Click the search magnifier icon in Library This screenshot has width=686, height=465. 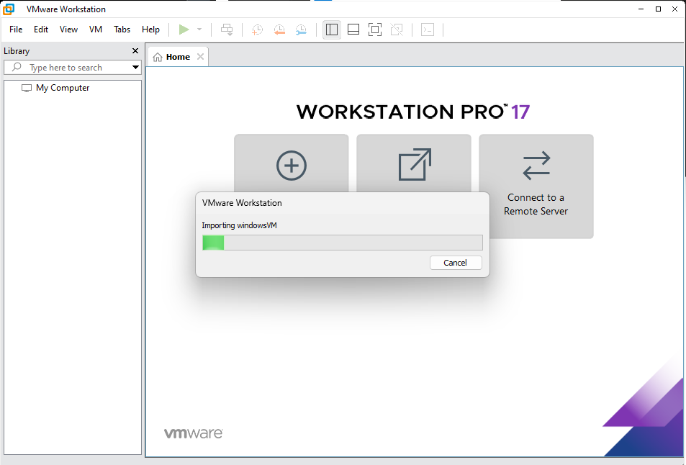click(17, 67)
